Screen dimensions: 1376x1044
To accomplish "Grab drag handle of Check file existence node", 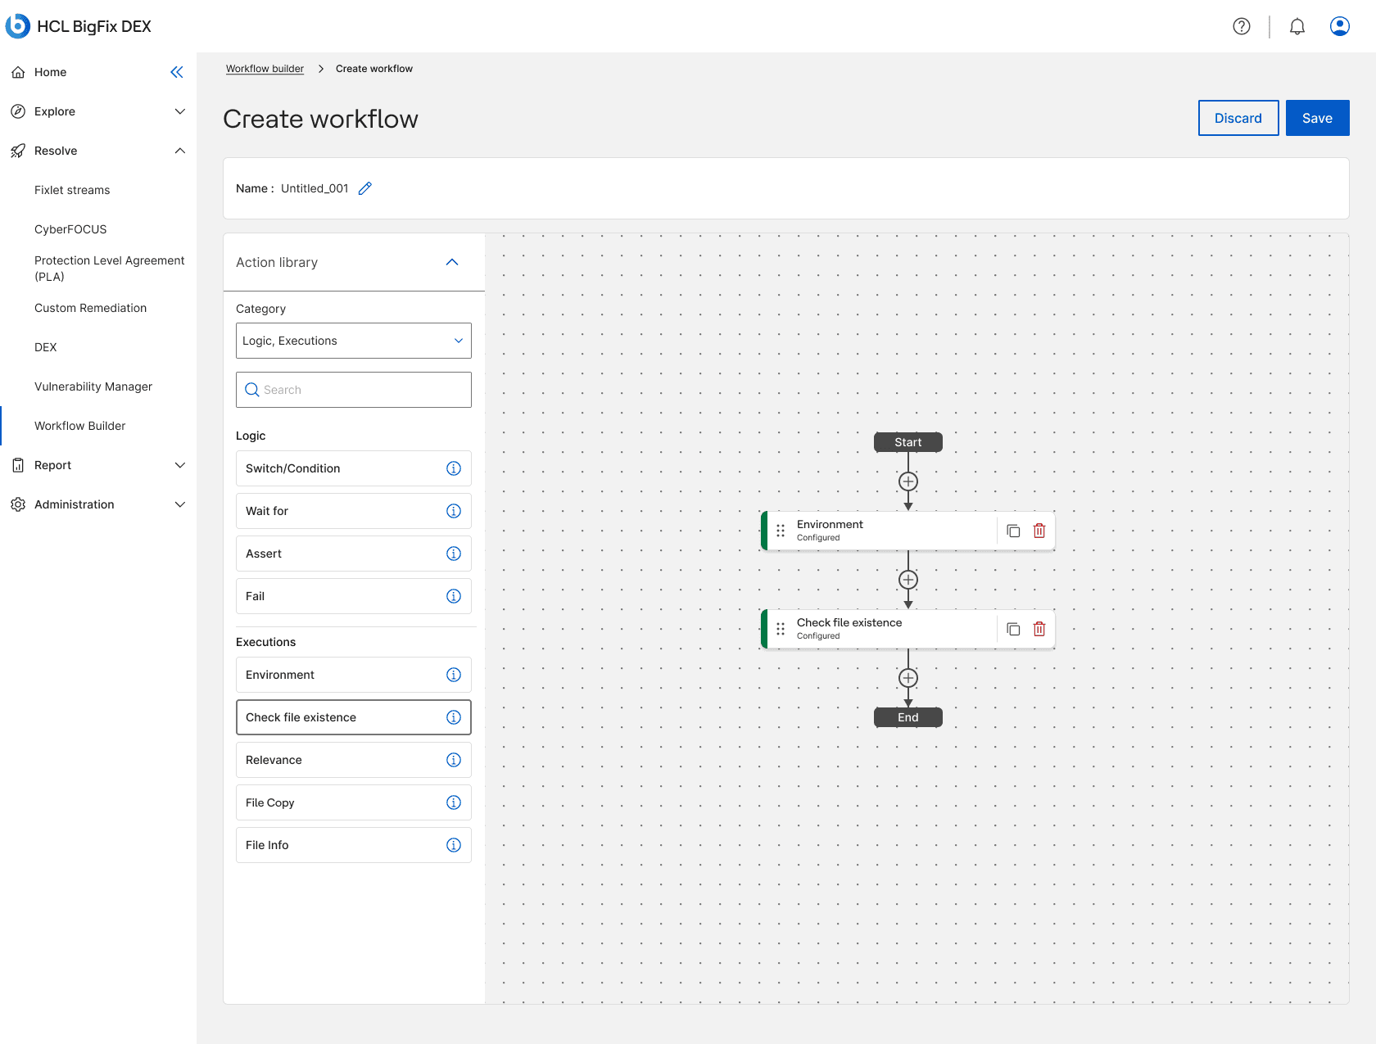I will (781, 629).
